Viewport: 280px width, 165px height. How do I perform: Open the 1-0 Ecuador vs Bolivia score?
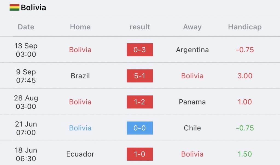[140, 154]
